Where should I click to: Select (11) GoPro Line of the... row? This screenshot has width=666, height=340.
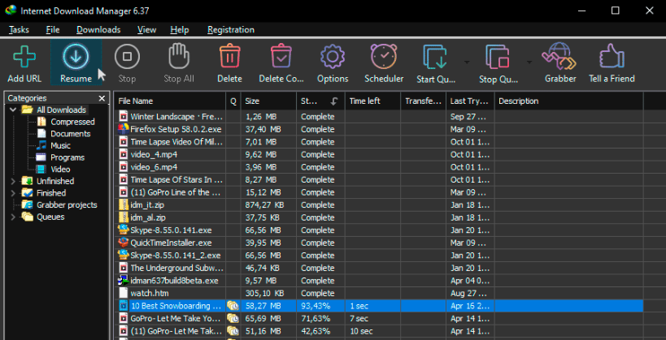[x=379, y=192]
